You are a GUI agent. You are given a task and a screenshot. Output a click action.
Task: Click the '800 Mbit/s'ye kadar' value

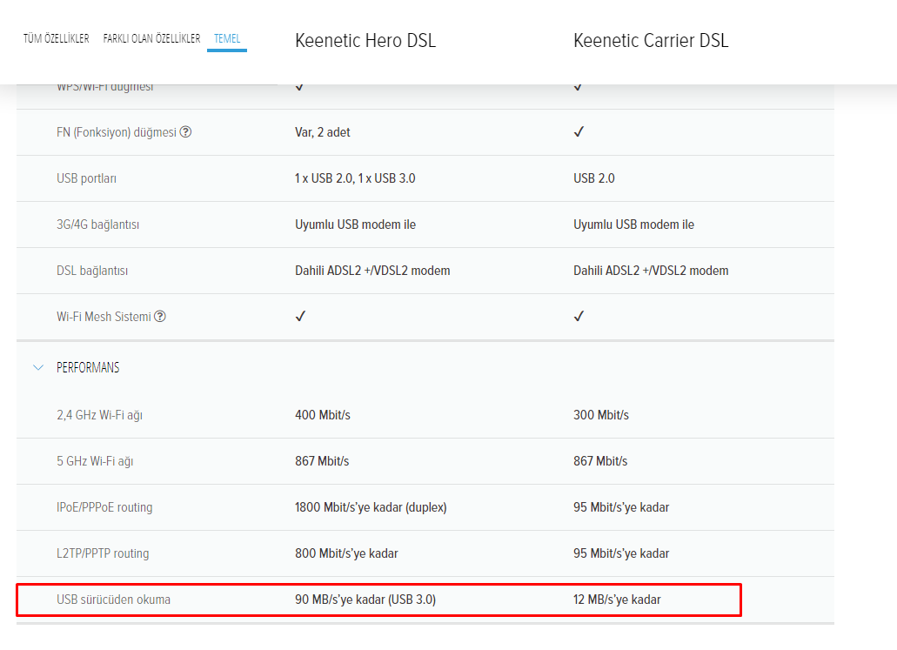point(346,553)
